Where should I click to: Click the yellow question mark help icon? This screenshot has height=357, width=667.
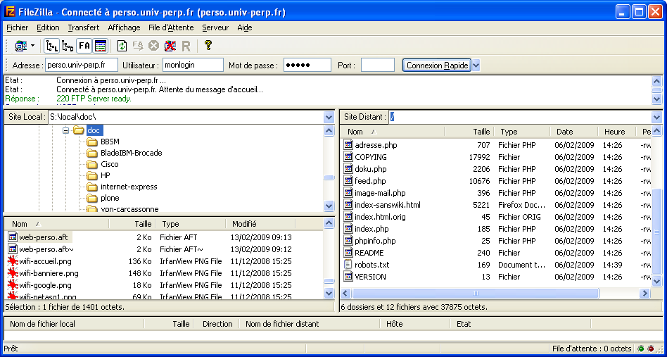click(208, 46)
